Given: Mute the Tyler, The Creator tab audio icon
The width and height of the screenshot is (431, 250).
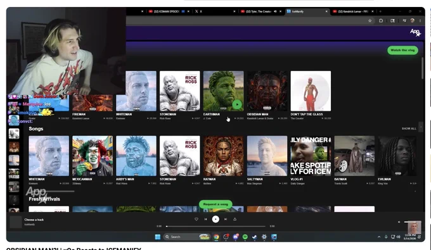Looking at the screenshot, I should [275, 11].
